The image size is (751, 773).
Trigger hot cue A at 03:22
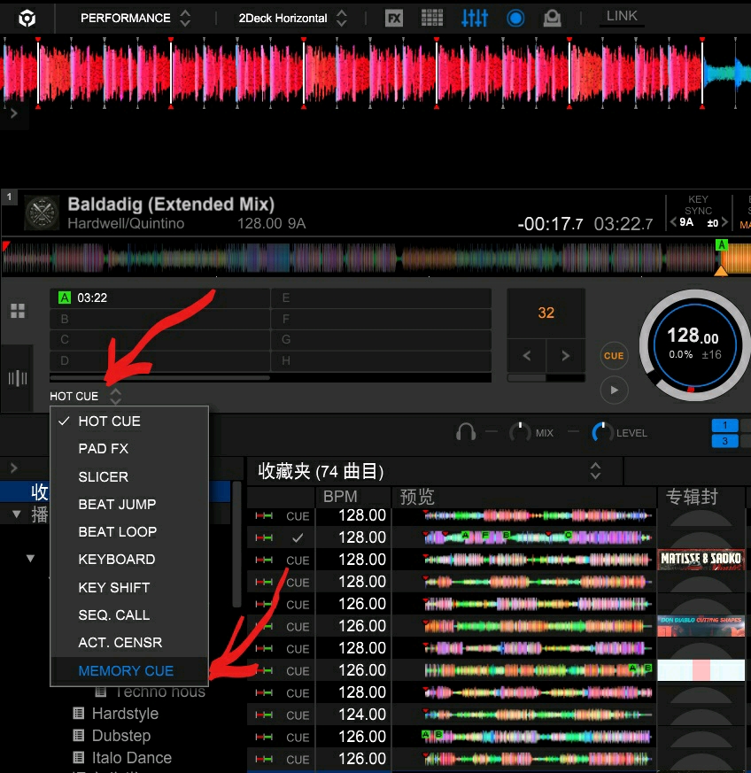click(x=159, y=298)
